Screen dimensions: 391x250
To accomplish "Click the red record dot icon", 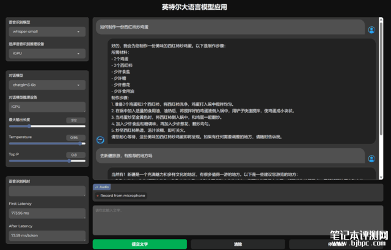I will click(x=98, y=196).
